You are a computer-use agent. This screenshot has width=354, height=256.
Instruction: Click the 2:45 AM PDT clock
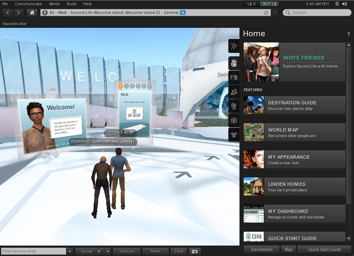pyautogui.click(x=318, y=4)
